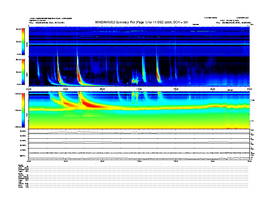Image resolution: width=269 pixels, height=207 pixels.
Task: Click the RAD1 panel color scale bar
Action: point(23,72)
